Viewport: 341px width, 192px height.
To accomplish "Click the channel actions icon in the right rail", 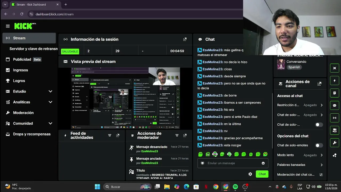I will [335, 130].
